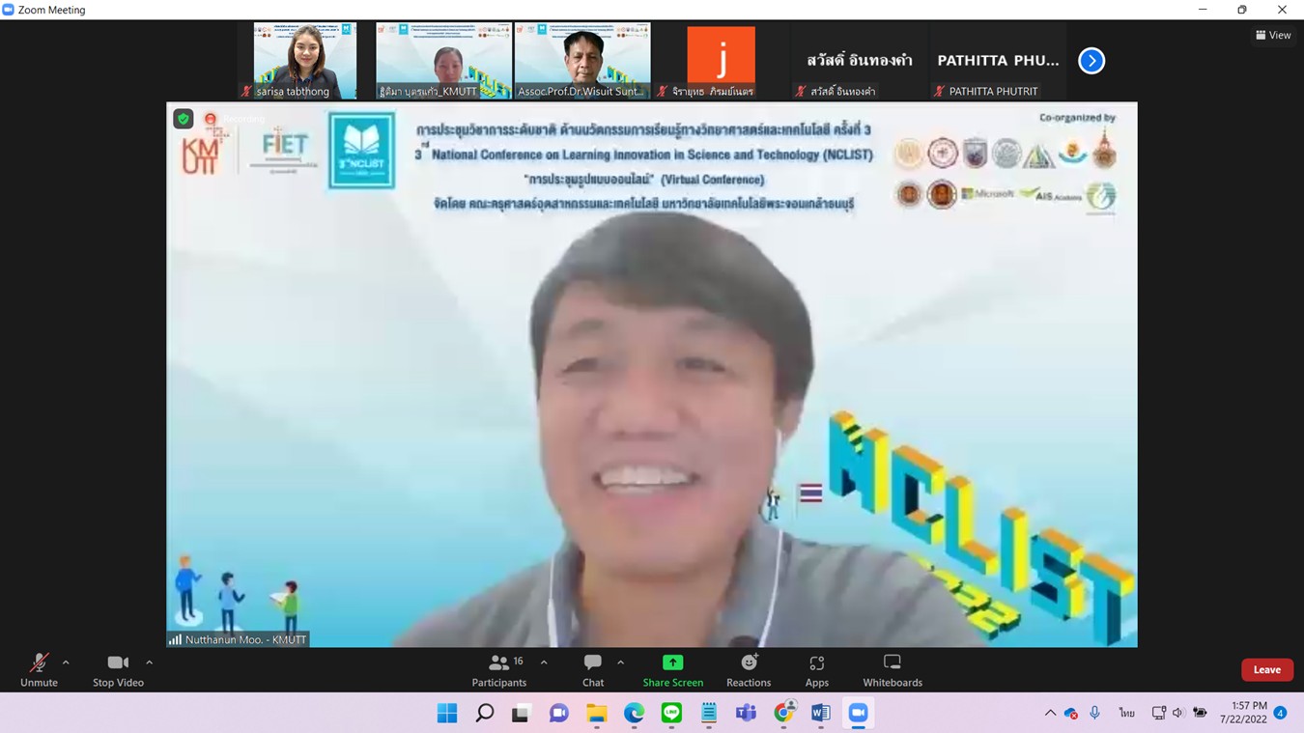Screen dimensions: 1304x733
Task: Expand the Chat options chevron
Action: pos(620,663)
